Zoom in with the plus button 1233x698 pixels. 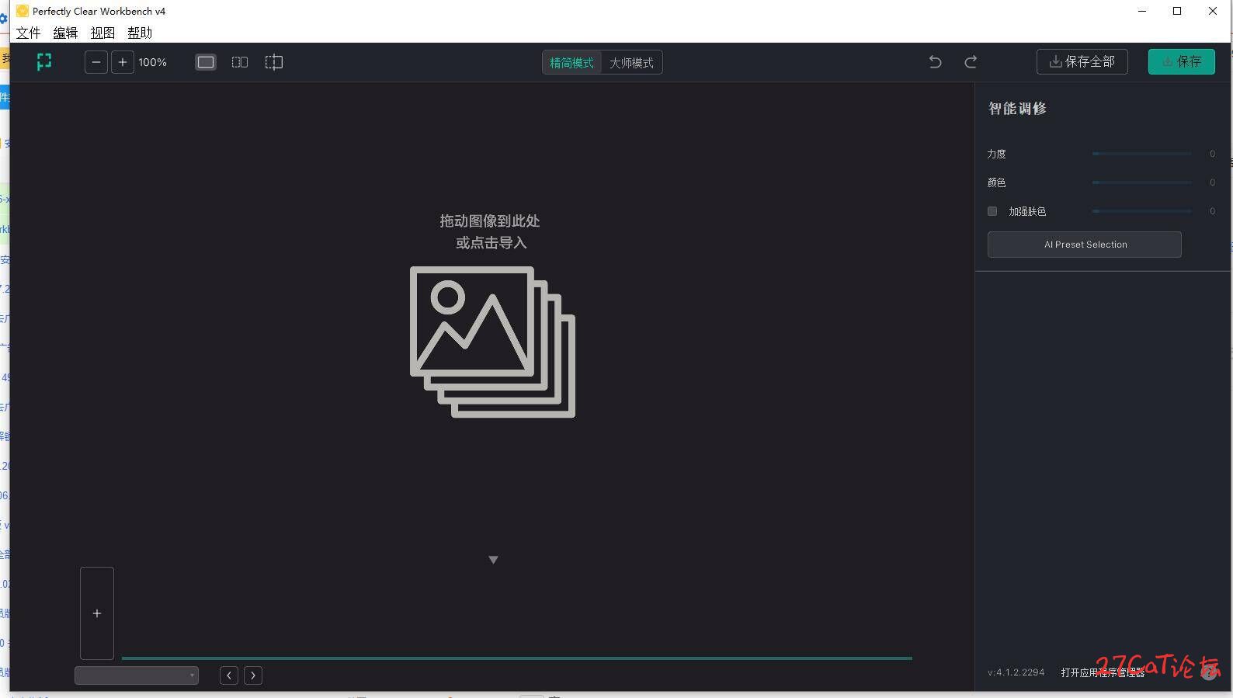(x=123, y=62)
